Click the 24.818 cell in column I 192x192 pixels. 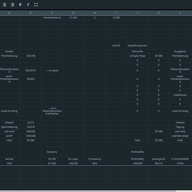tap(116, 45)
